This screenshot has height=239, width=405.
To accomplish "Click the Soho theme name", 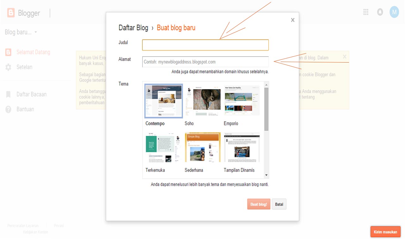I will pos(189,124).
